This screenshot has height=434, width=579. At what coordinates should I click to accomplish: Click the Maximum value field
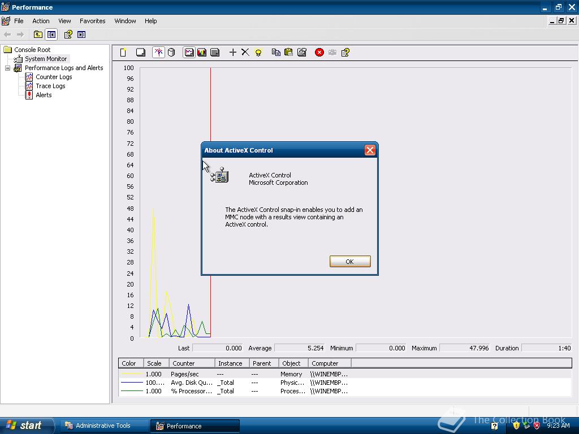(x=465, y=348)
